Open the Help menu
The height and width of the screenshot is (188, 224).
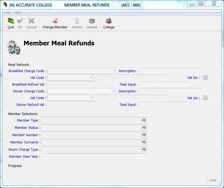[x=18, y=13]
